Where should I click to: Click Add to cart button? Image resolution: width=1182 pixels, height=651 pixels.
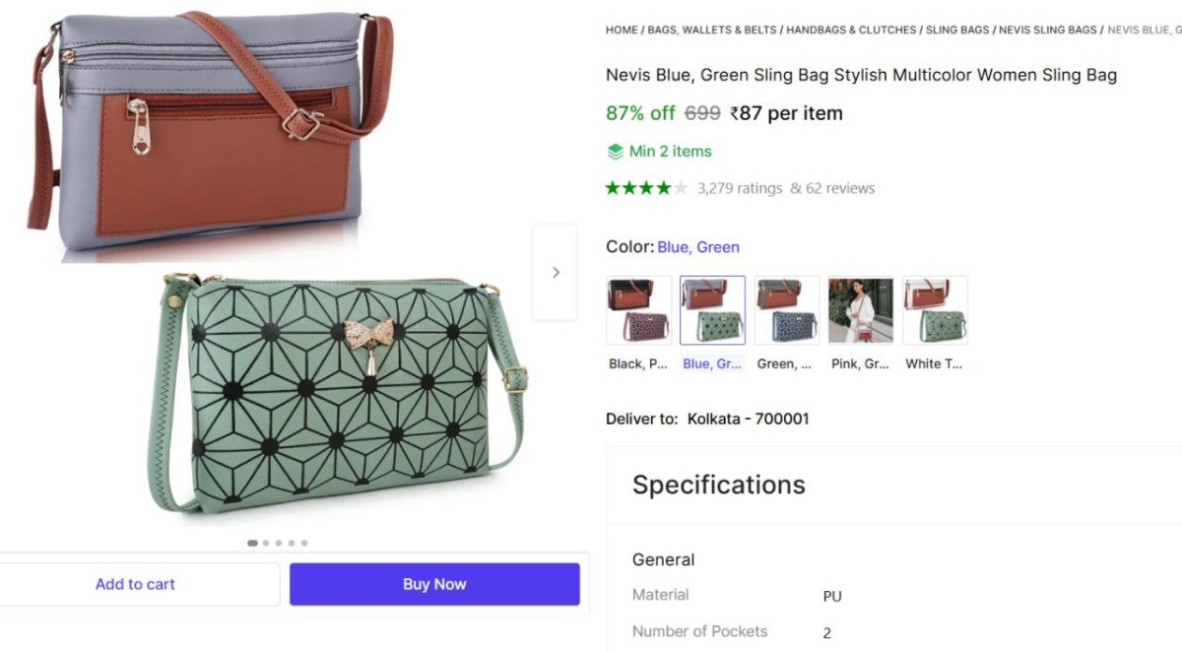pyautogui.click(x=135, y=584)
